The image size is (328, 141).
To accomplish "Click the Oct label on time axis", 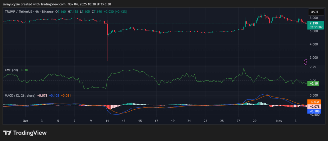I will (x=25, y=121).
